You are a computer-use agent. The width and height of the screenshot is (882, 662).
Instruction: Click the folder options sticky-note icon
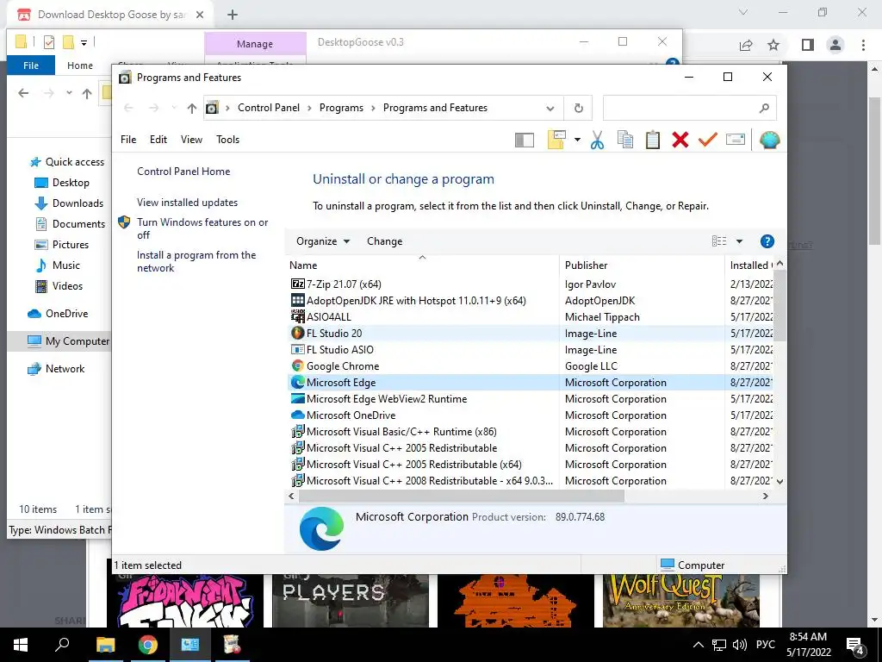pos(556,140)
